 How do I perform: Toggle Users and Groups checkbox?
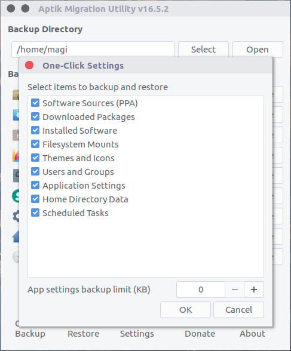tap(35, 171)
